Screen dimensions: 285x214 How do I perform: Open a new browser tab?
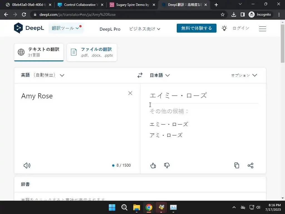pos(216,5)
